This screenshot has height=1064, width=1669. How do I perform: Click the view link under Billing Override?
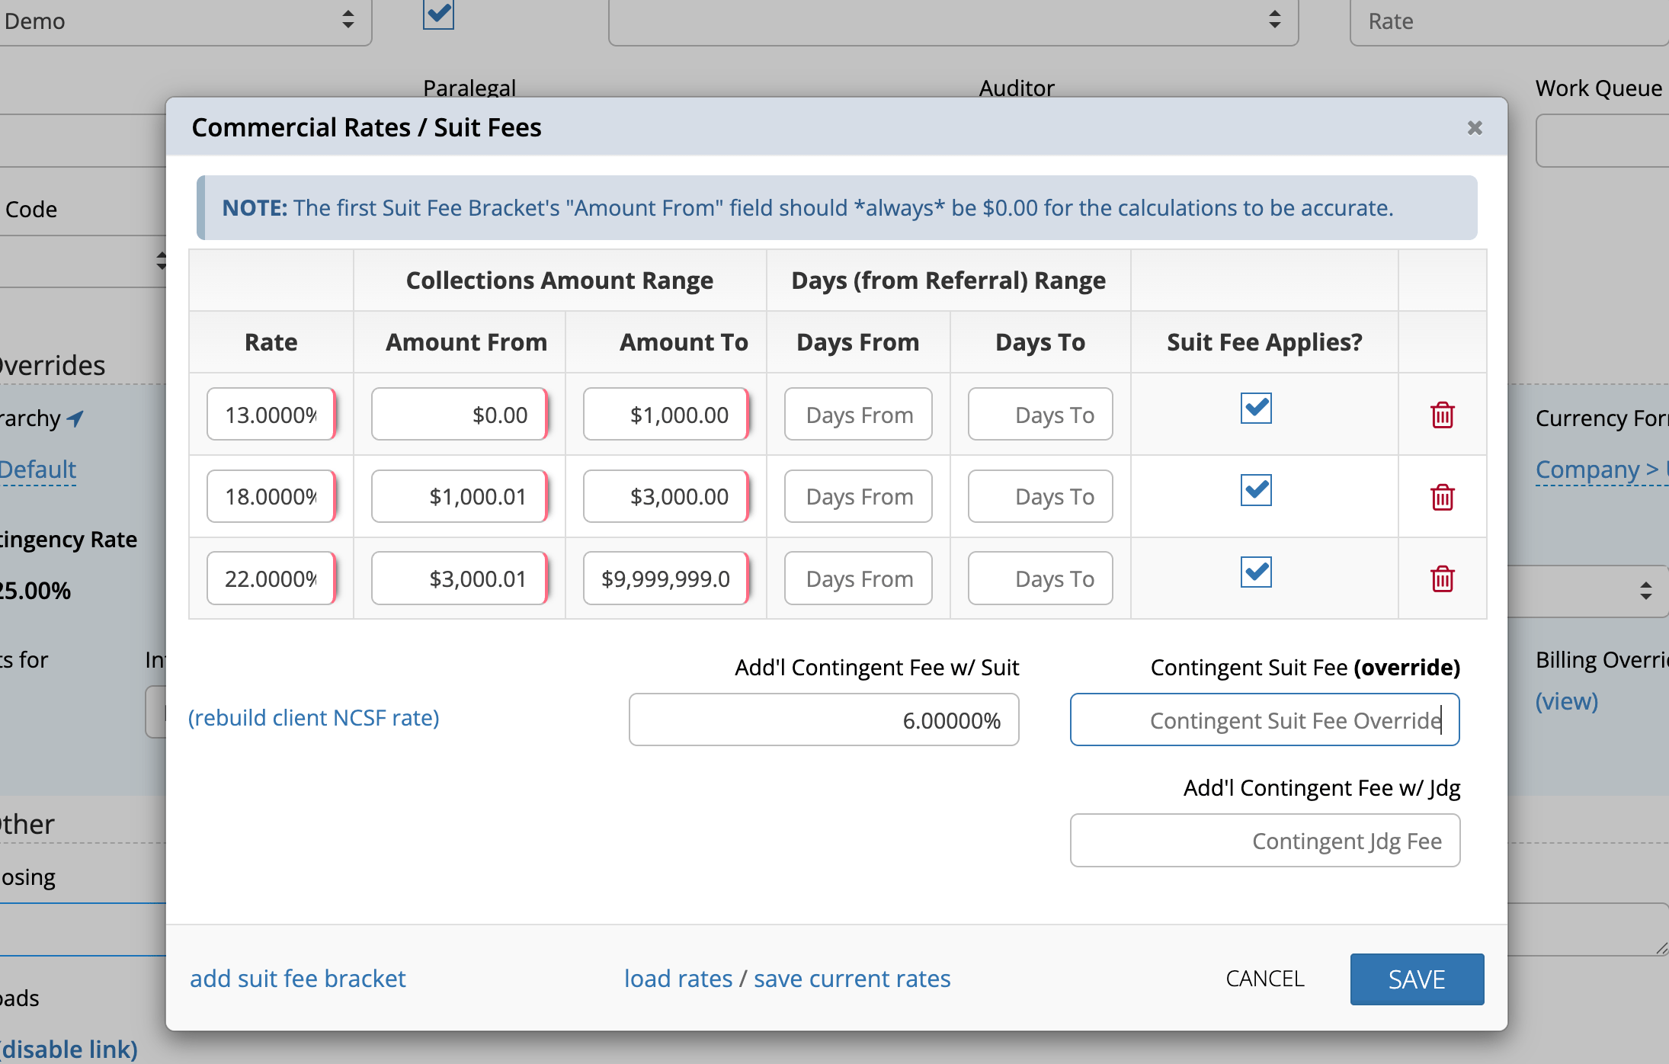pos(1566,701)
